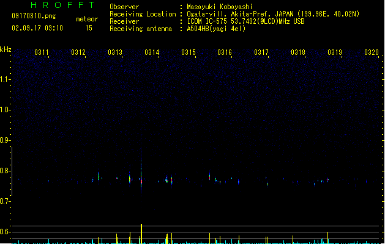Click the 1.1 frequency axis label
This screenshot has height=244, width=385.
5,79
